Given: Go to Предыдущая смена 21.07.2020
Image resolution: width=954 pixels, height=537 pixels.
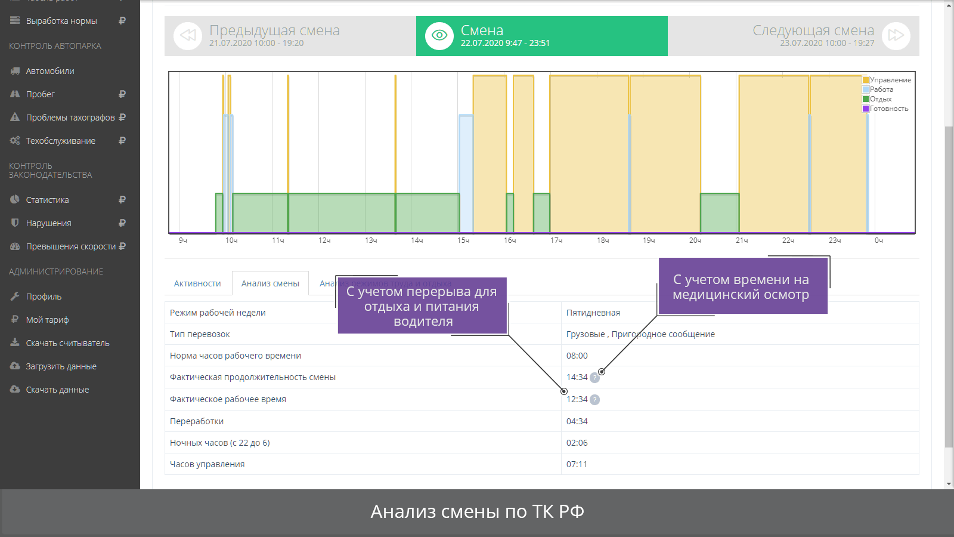Looking at the screenshot, I should [290, 36].
